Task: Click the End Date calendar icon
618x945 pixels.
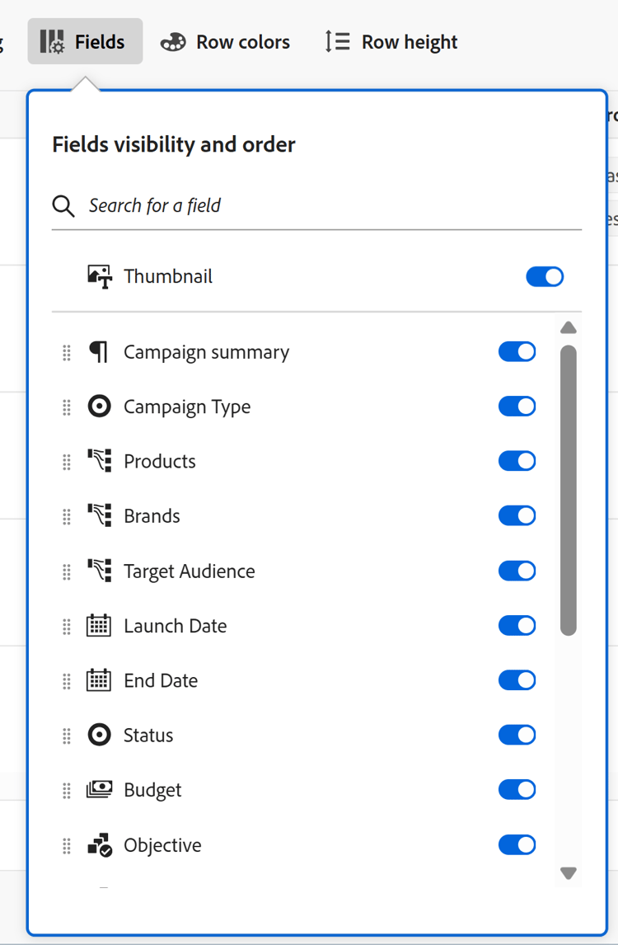Action: pos(99,680)
